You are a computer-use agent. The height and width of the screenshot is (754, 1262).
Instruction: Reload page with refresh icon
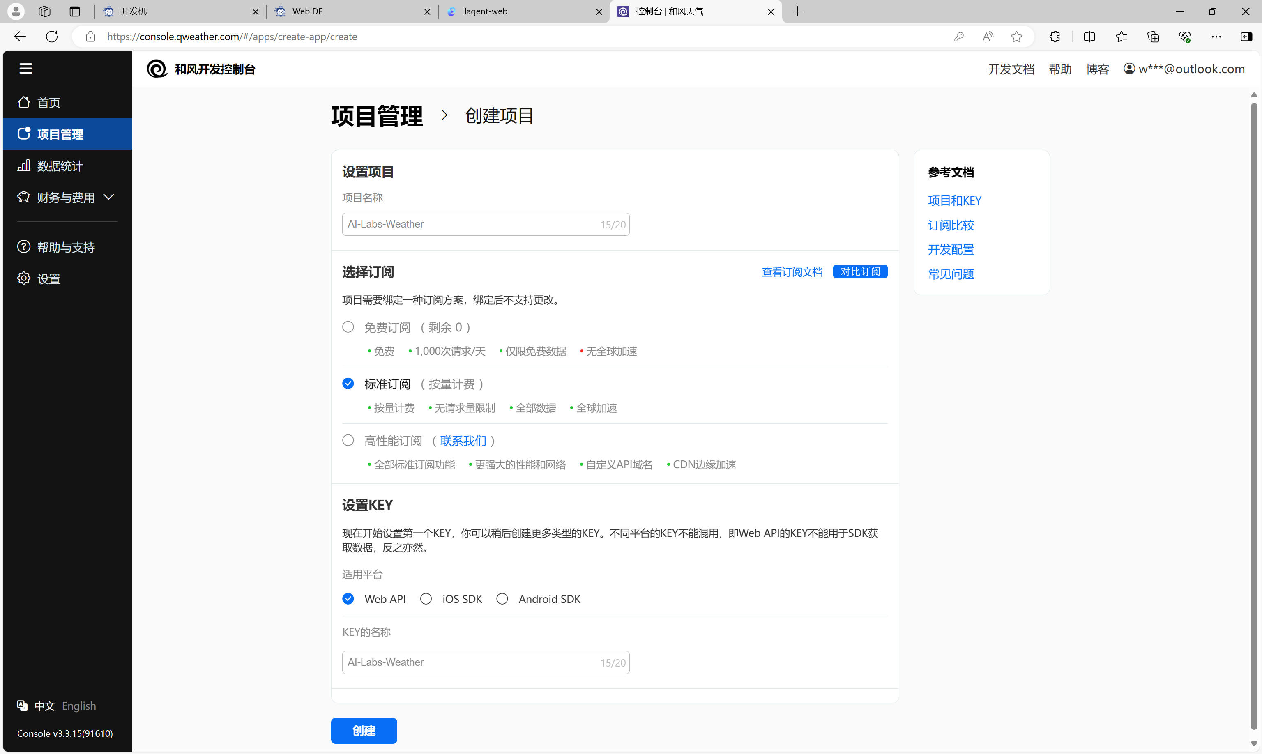[52, 37]
